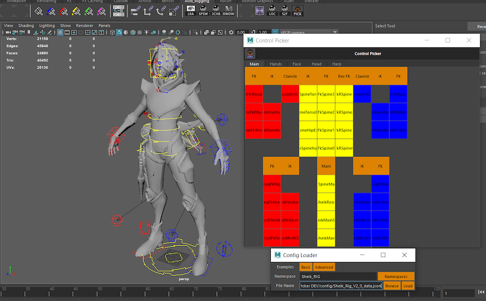The image size is (486, 301).
Task: Click the SPSW shelf icon
Action: (204, 11)
